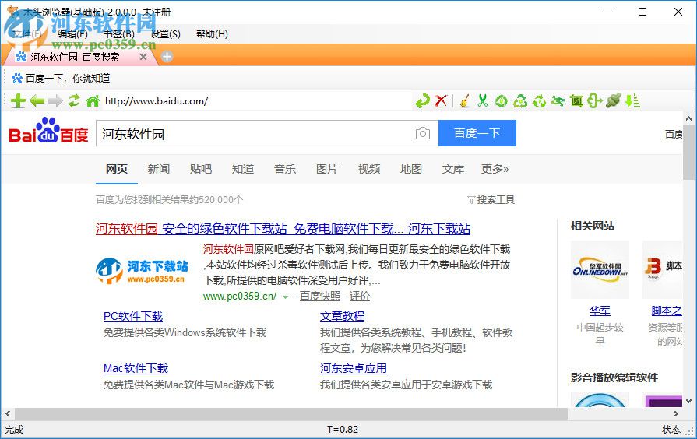
Task: Click the recycle icon with yellow arrow
Action: (x=539, y=101)
